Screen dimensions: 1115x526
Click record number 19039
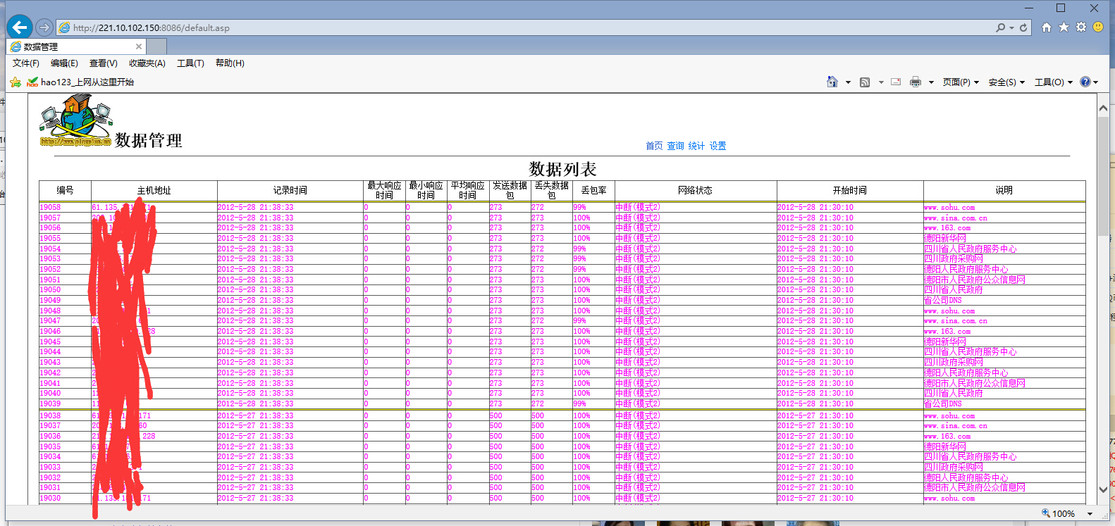[50, 403]
